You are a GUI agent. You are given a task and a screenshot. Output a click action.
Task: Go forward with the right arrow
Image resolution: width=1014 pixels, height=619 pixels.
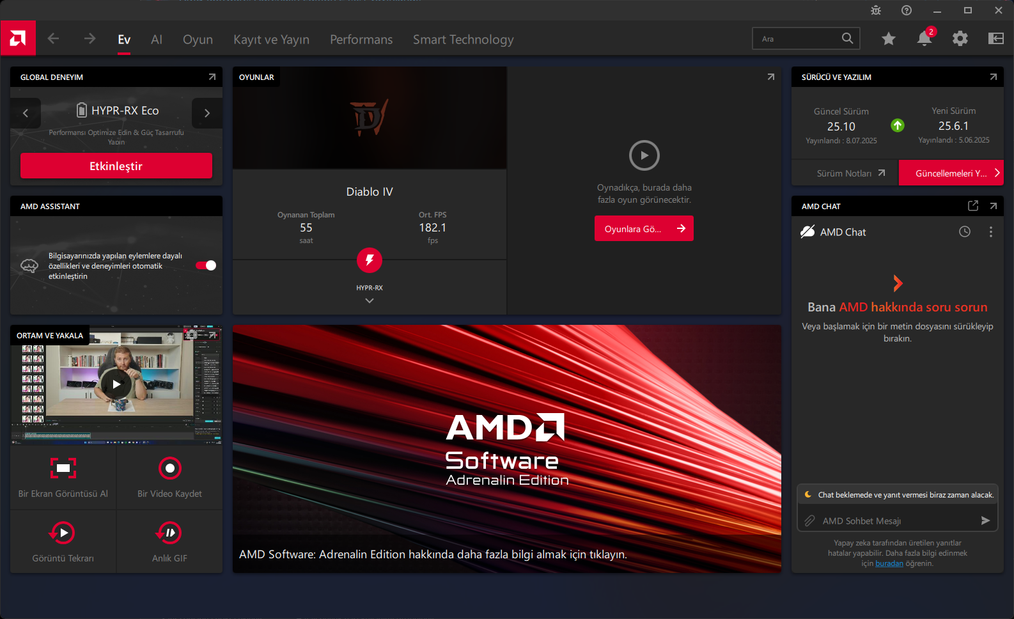(90, 39)
